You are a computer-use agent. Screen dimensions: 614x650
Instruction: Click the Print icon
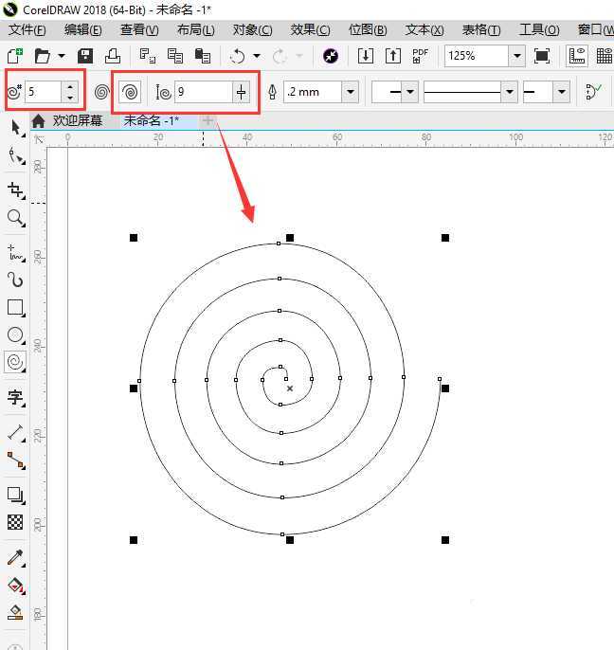coord(112,56)
